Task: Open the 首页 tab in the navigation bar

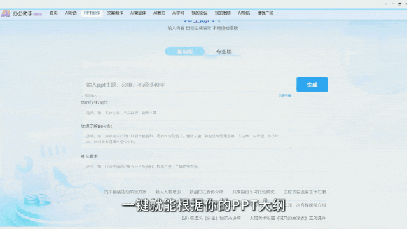Action: [x=53, y=13]
